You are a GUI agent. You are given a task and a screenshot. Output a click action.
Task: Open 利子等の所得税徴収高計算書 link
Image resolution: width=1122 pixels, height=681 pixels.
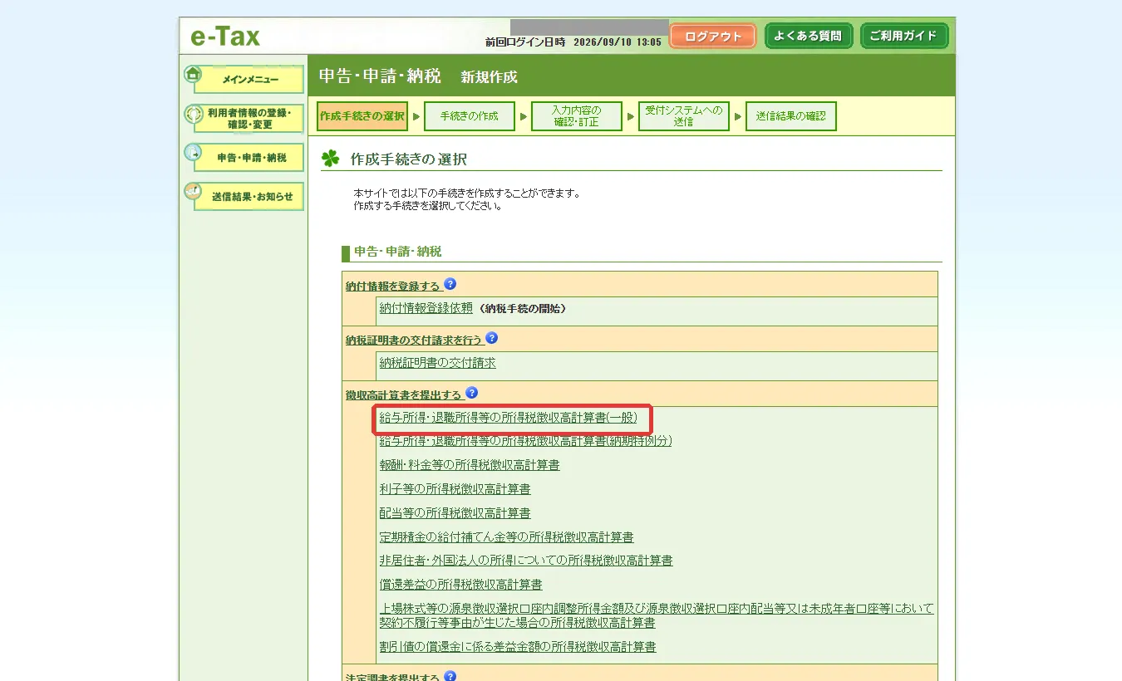coord(455,489)
